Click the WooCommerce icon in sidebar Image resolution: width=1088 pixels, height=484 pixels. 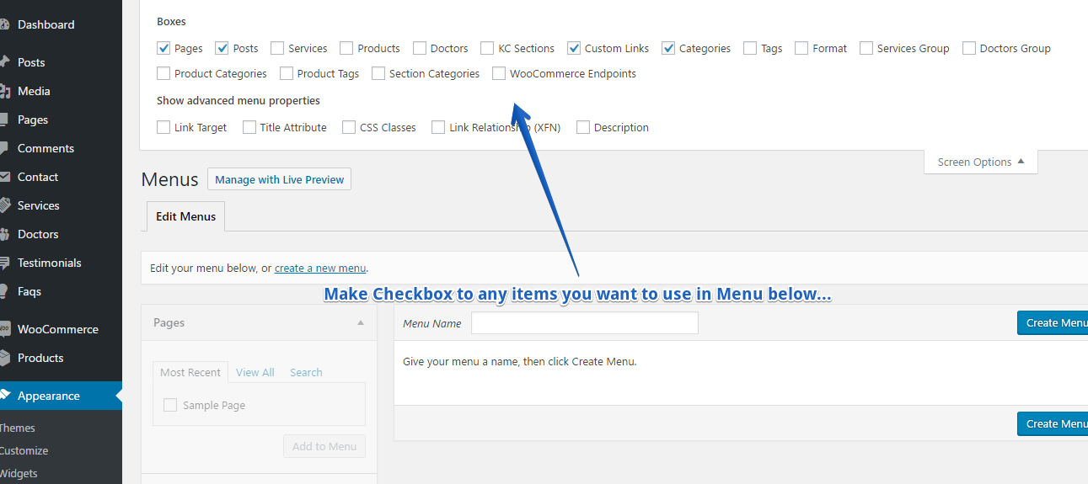pos(4,329)
